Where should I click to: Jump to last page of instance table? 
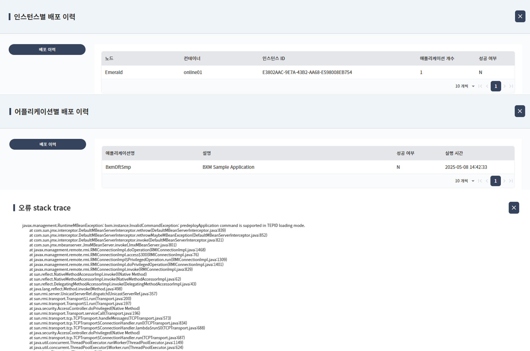(x=511, y=86)
